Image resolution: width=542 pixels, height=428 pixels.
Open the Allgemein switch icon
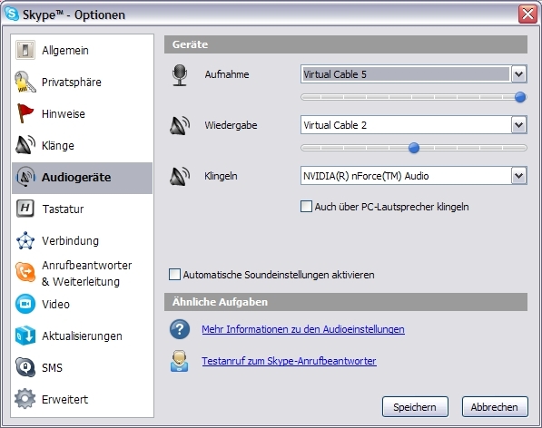[x=25, y=50]
